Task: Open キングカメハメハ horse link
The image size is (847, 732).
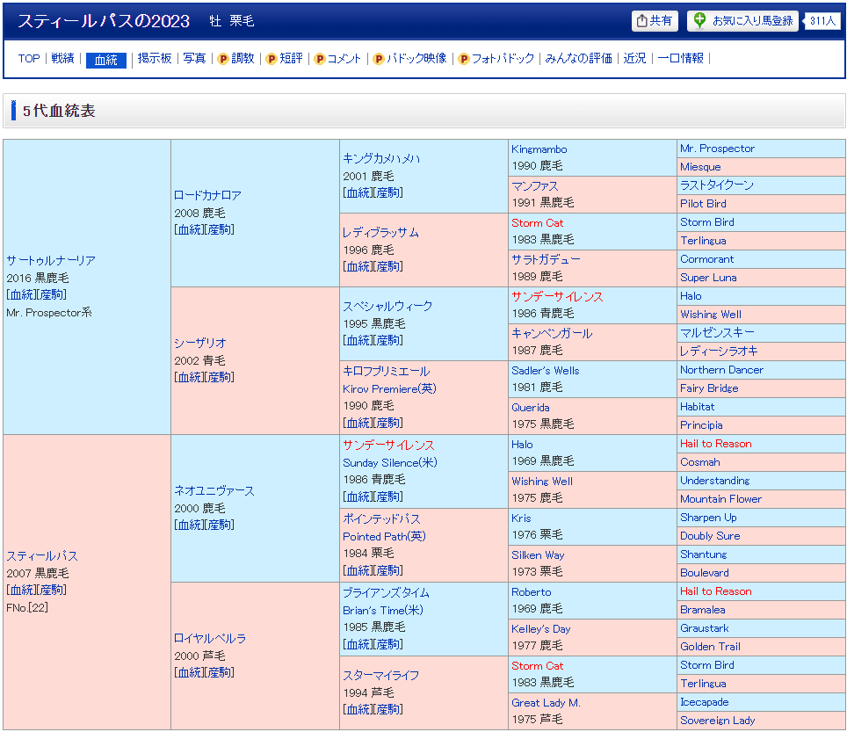Action: 381,158
